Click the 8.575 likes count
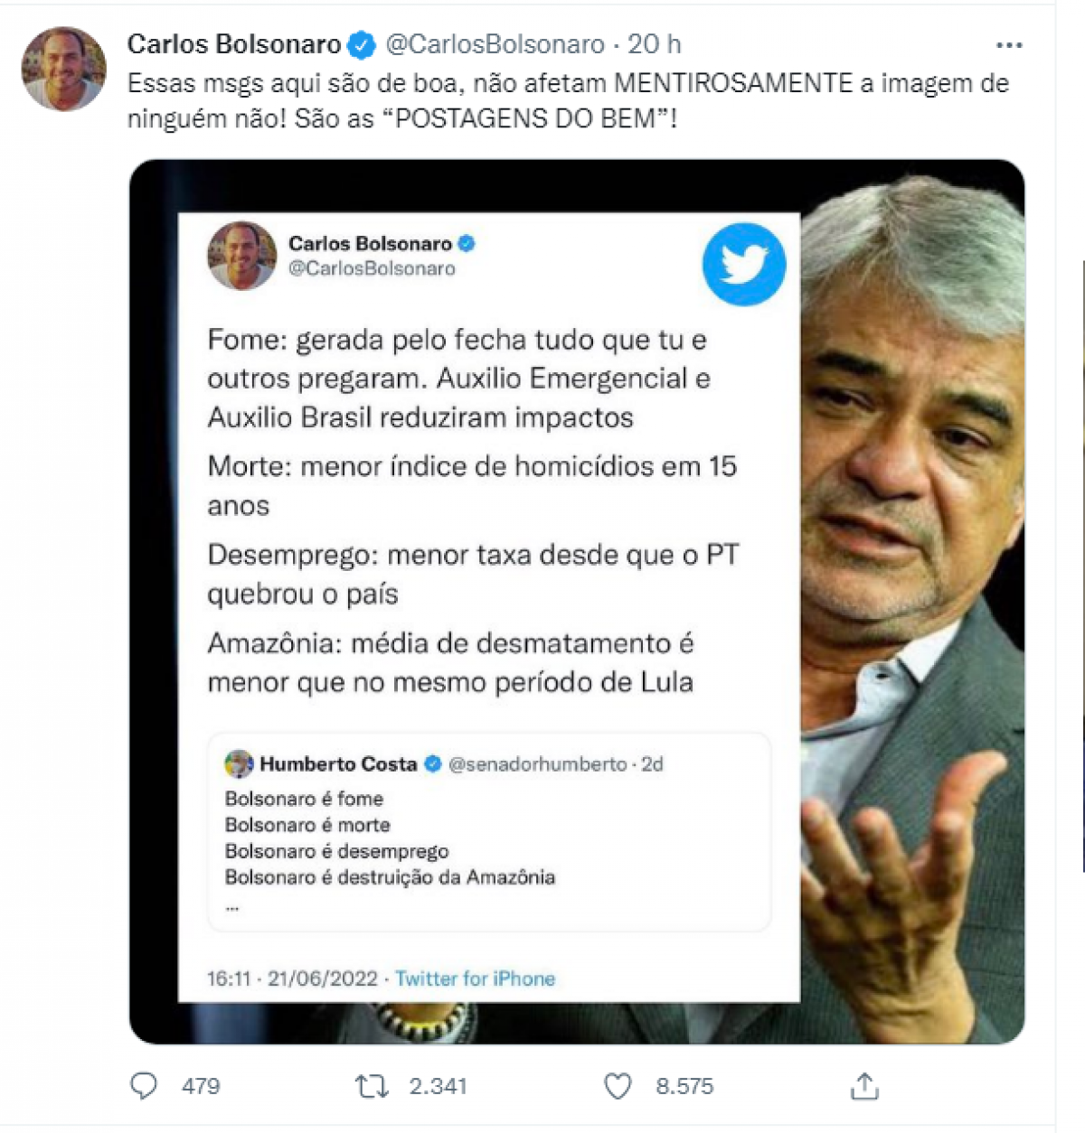Screen dimensions: 1085x1133 (684, 1085)
